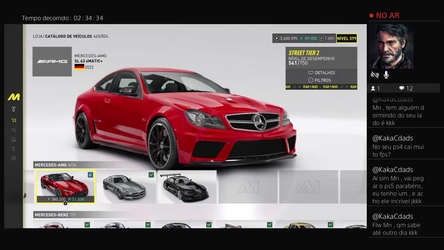
Task: Click the Street Tier 2 label
Action: [x=304, y=53]
